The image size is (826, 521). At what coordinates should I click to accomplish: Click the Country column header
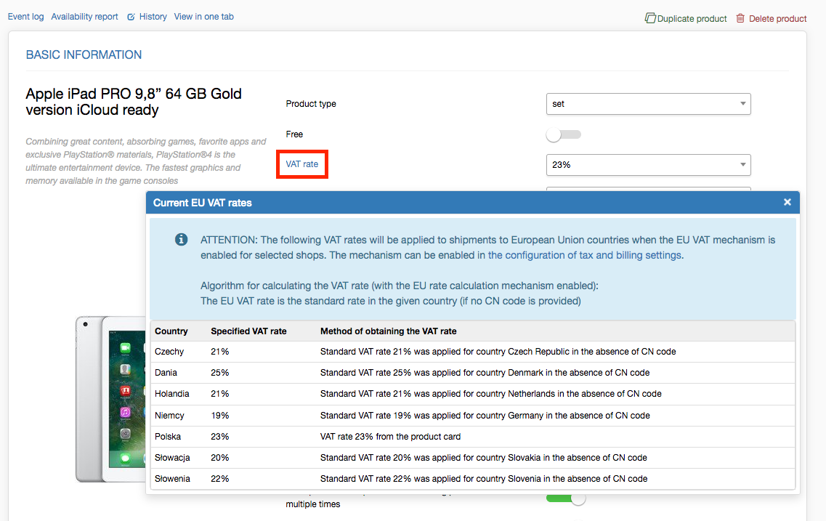[171, 331]
